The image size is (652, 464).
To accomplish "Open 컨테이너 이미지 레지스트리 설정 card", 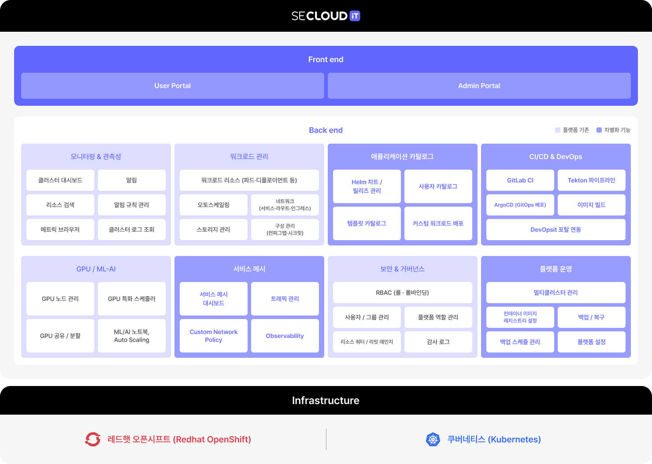I will (520, 317).
